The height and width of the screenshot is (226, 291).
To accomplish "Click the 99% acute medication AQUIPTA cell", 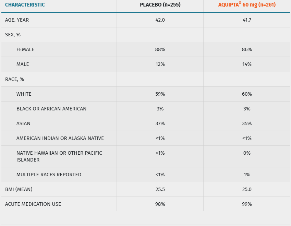I will click(247, 204).
